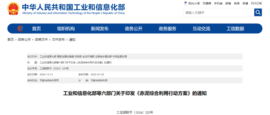
Task: Open 政务服务 menu item
Action: (x=167, y=28)
